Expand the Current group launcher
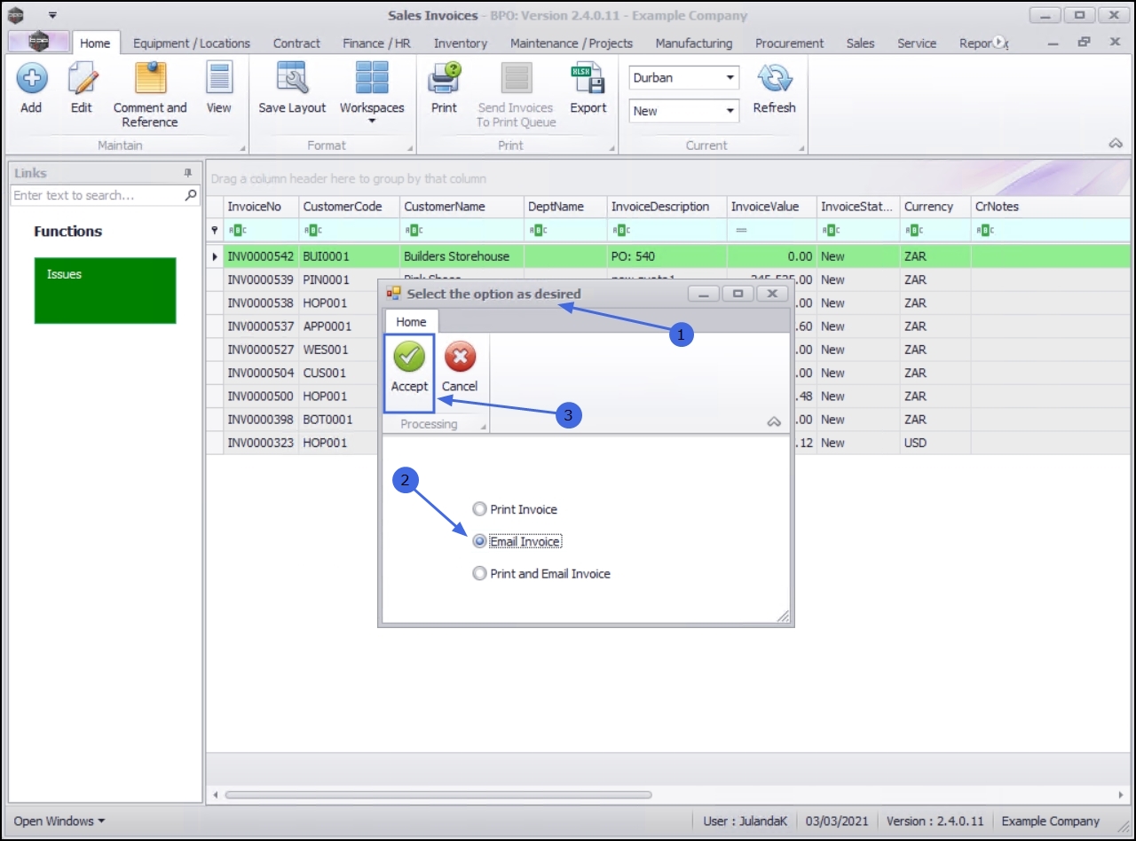The image size is (1136, 841). click(801, 148)
